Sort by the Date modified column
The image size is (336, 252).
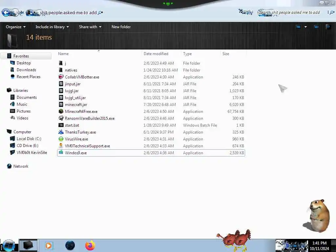click(x=156, y=54)
